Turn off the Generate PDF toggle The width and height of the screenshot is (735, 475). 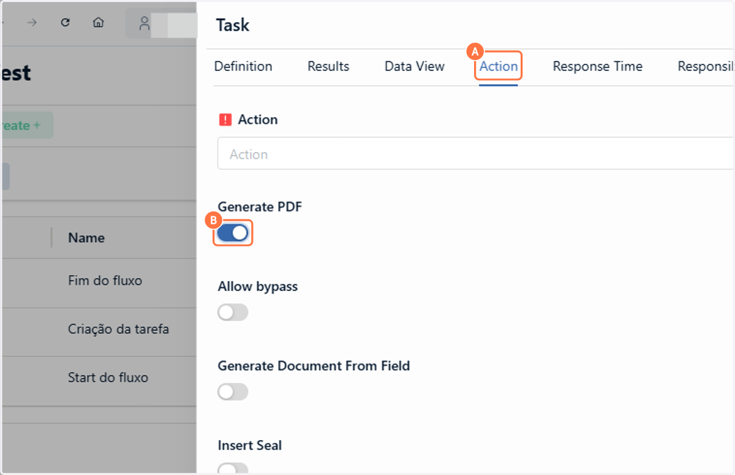click(x=233, y=233)
